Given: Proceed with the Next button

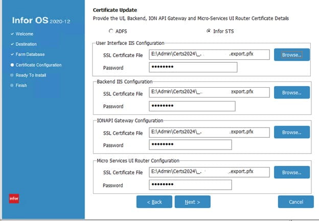Looking at the screenshot, I should tap(192, 202).
